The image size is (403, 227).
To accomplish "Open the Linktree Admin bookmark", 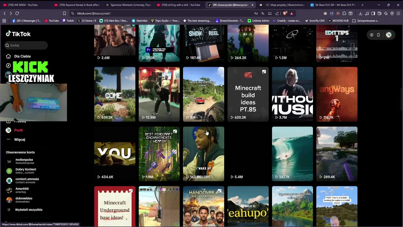I will pos(258,20).
